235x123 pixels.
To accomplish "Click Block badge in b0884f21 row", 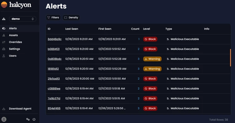I will click(x=150, y=49).
